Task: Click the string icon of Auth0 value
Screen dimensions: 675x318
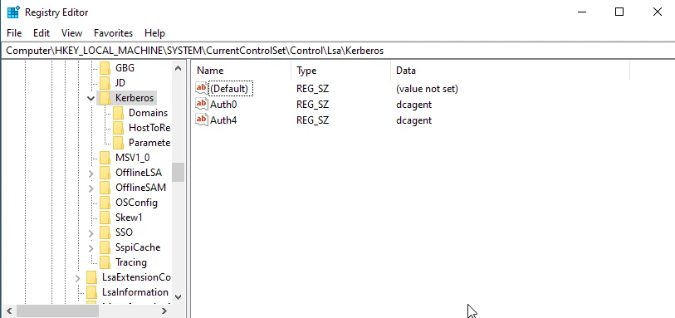Action: point(202,104)
